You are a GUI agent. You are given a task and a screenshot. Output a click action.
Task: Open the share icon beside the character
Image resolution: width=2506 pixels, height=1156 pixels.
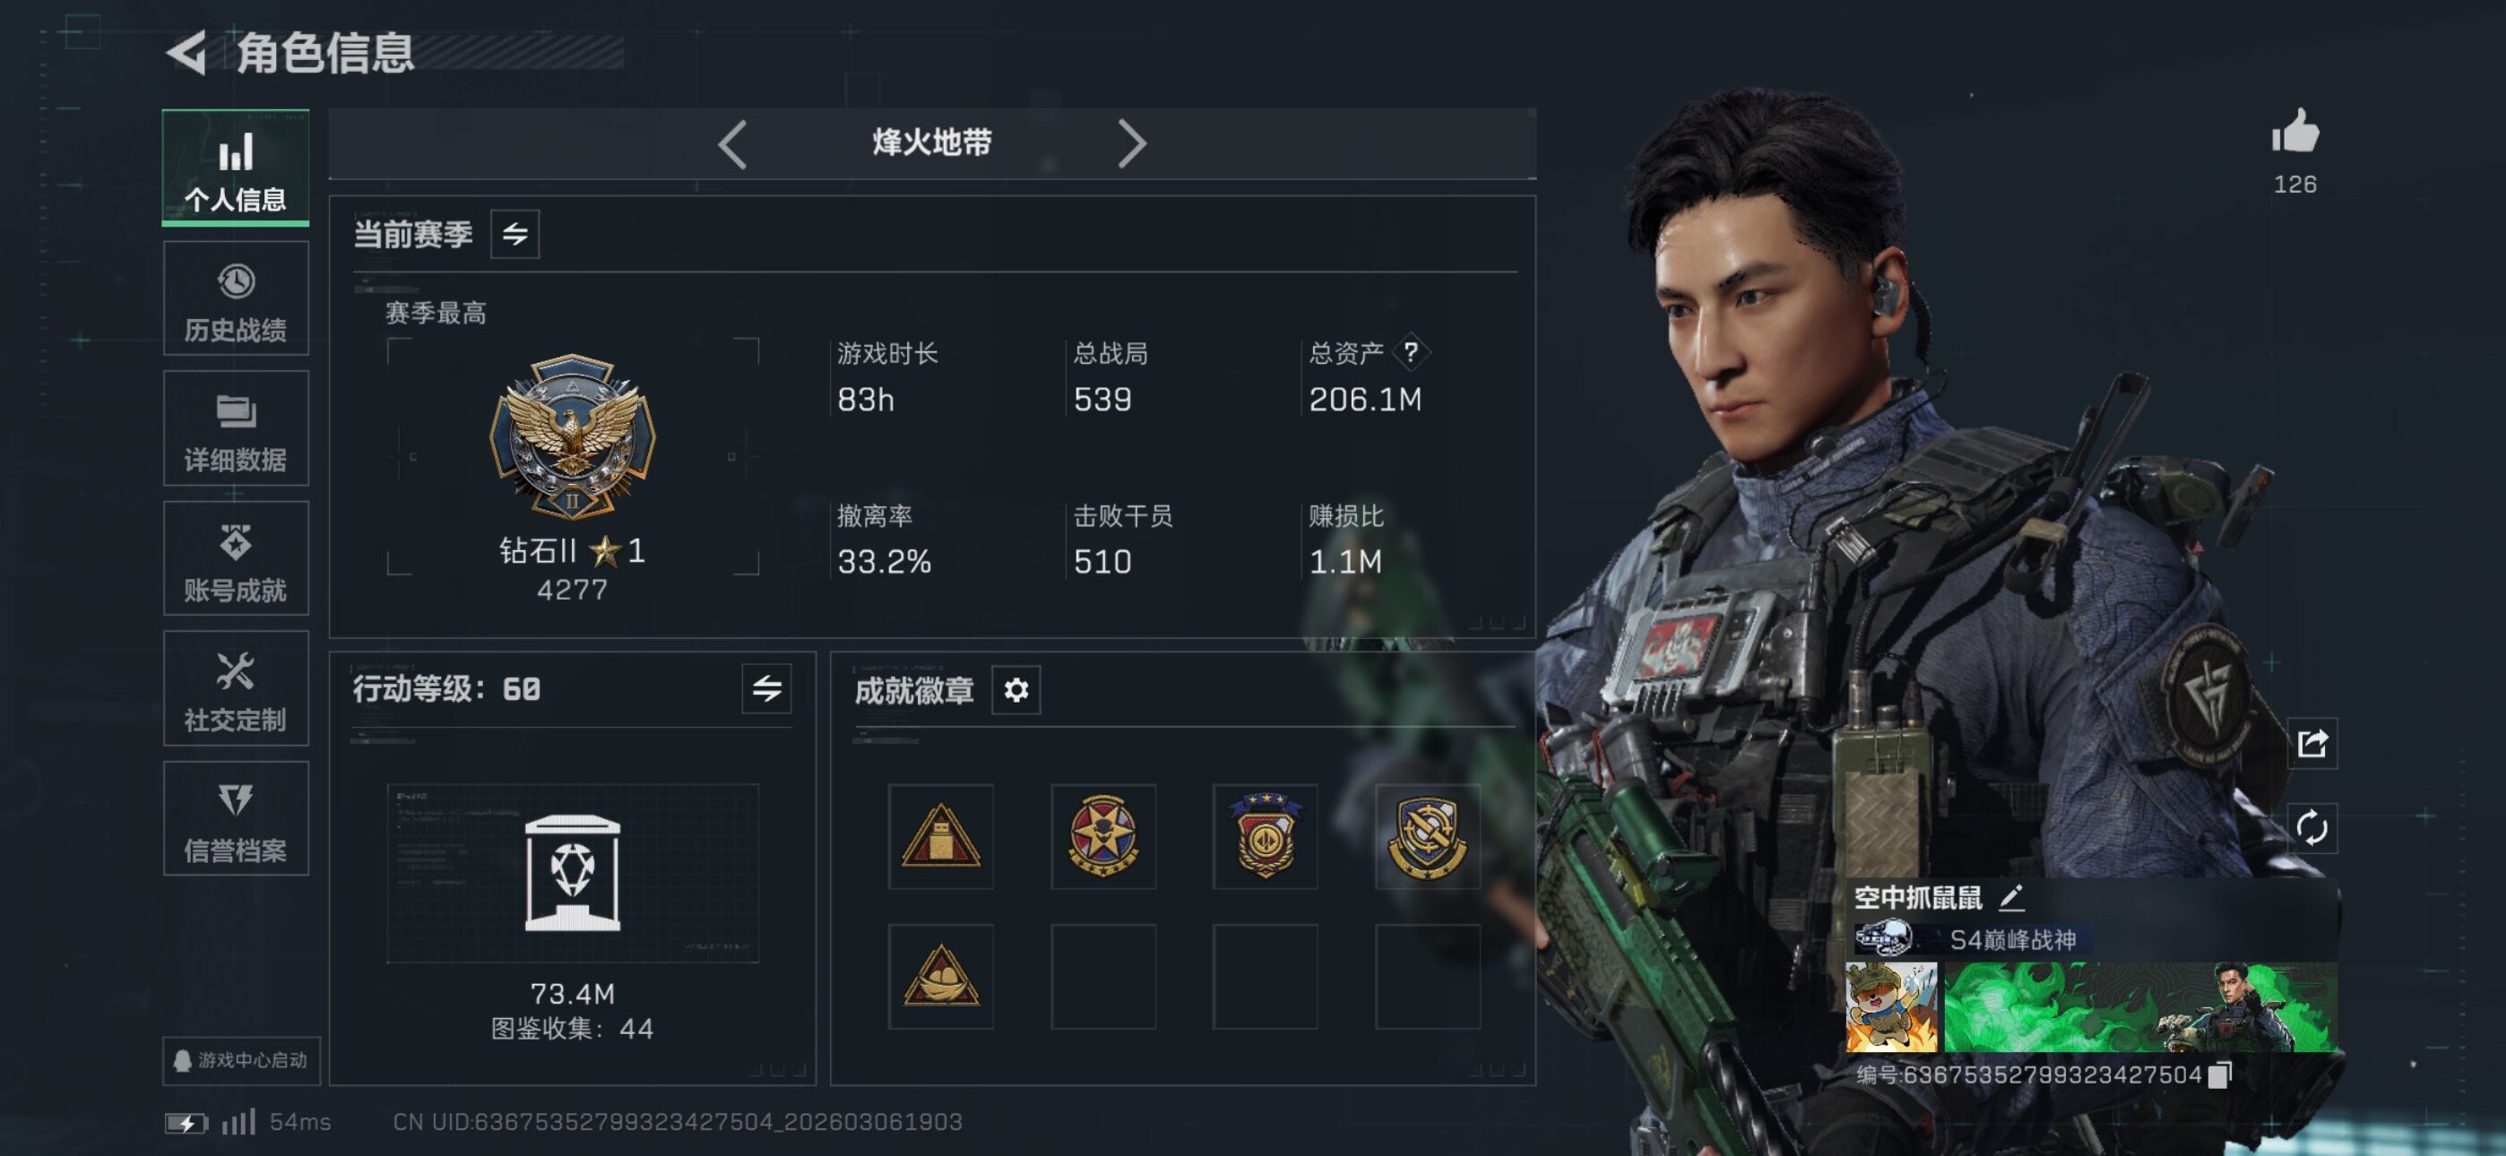click(2312, 744)
